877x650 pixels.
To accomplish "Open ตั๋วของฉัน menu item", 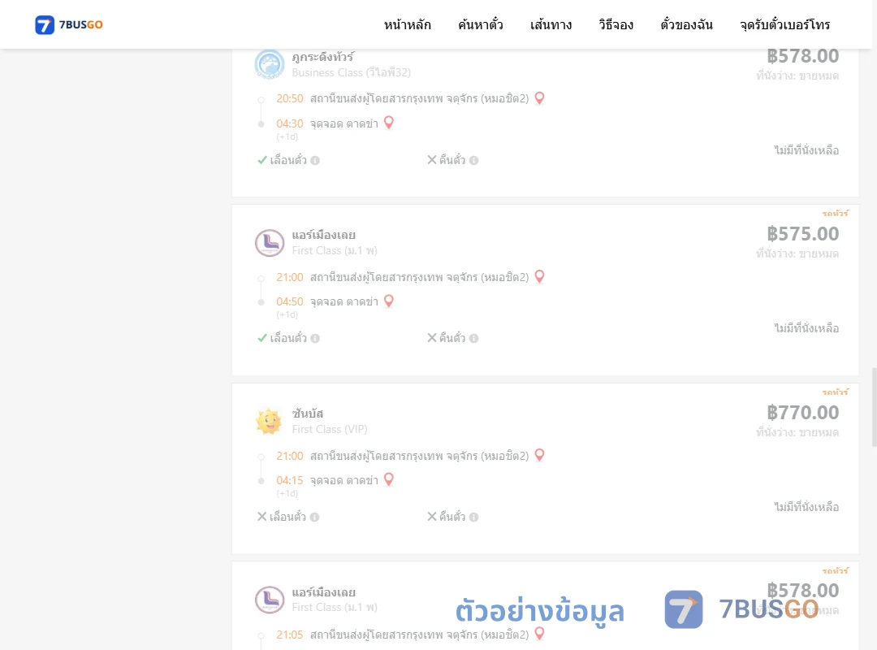I will point(686,24).
